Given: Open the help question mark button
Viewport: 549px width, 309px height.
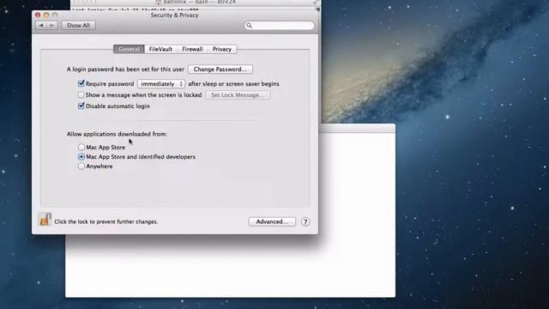Looking at the screenshot, I should tap(305, 221).
